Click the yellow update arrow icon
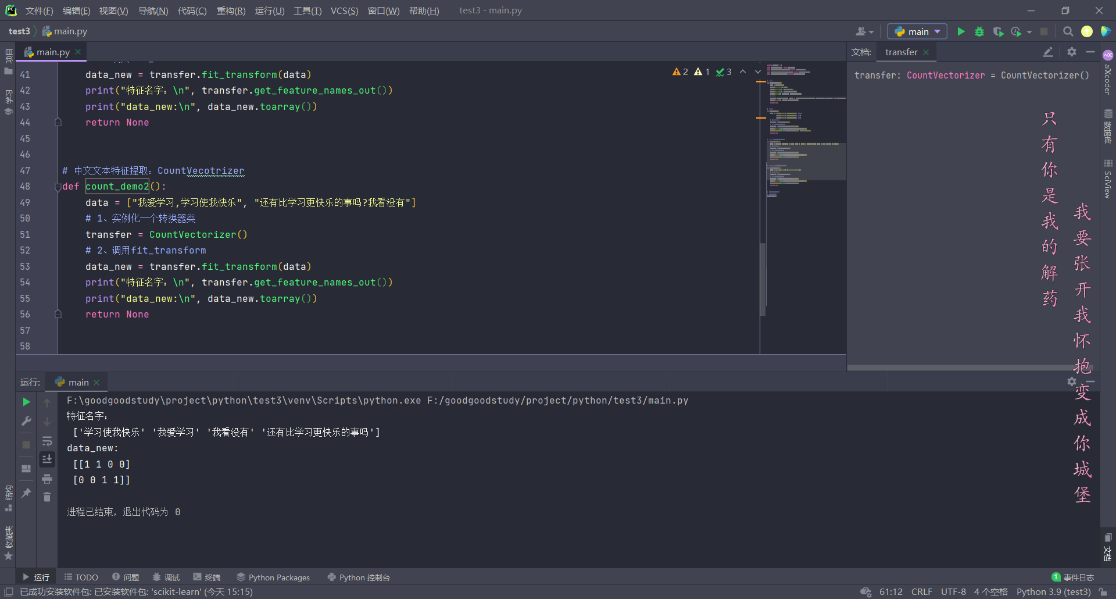The width and height of the screenshot is (1116, 599). (1087, 31)
